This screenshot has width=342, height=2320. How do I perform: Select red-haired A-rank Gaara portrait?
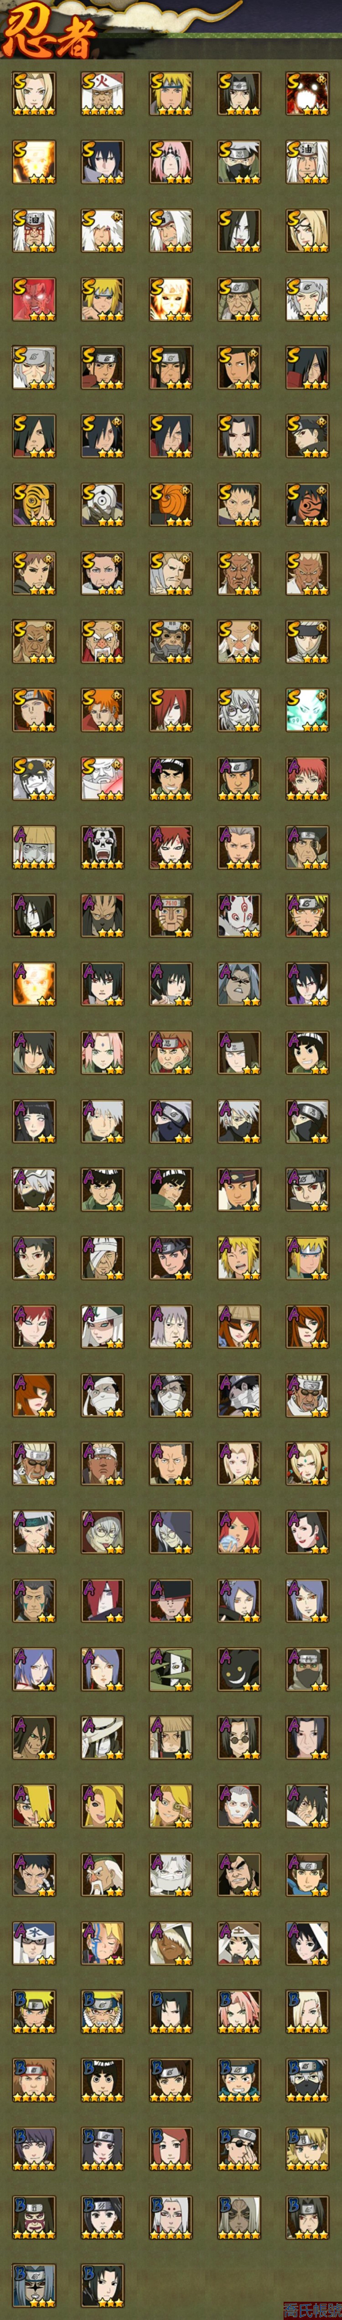[x=171, y=847]
